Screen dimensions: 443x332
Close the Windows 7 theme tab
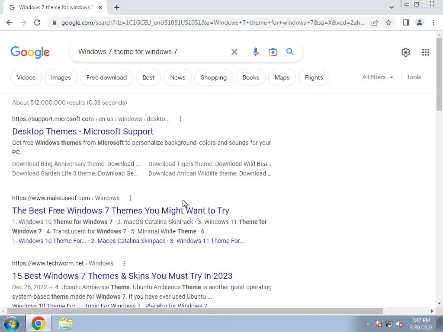[100, 7]
